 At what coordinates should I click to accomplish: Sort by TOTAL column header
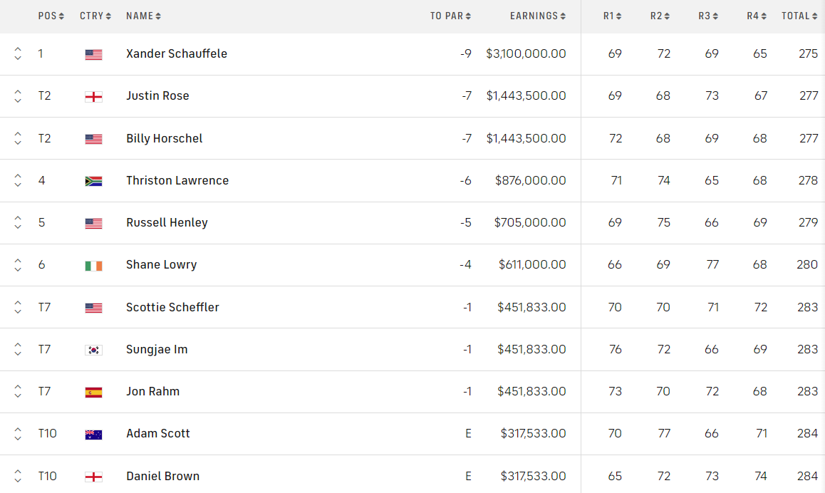coord(799,16)
